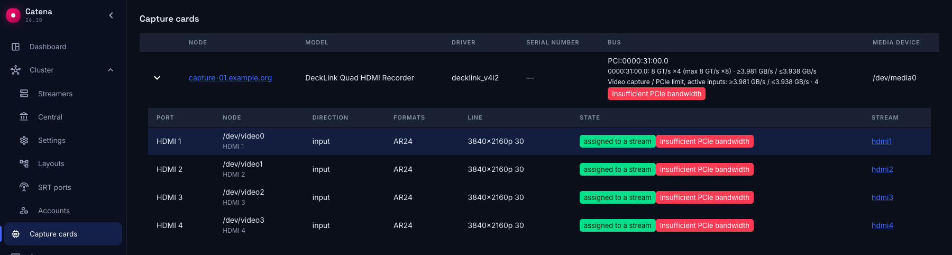The width and height of the screenshot is (952, 255).
Task: Click the SERIAL NUMBER column header
Action: point(553,42)
